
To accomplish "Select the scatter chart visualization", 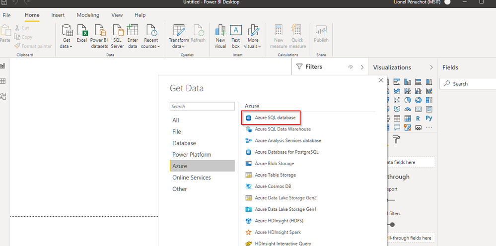I will click(397, 100).
